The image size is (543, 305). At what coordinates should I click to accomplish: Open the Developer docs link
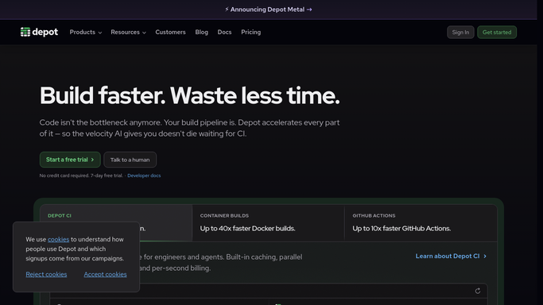coord(144,176)
